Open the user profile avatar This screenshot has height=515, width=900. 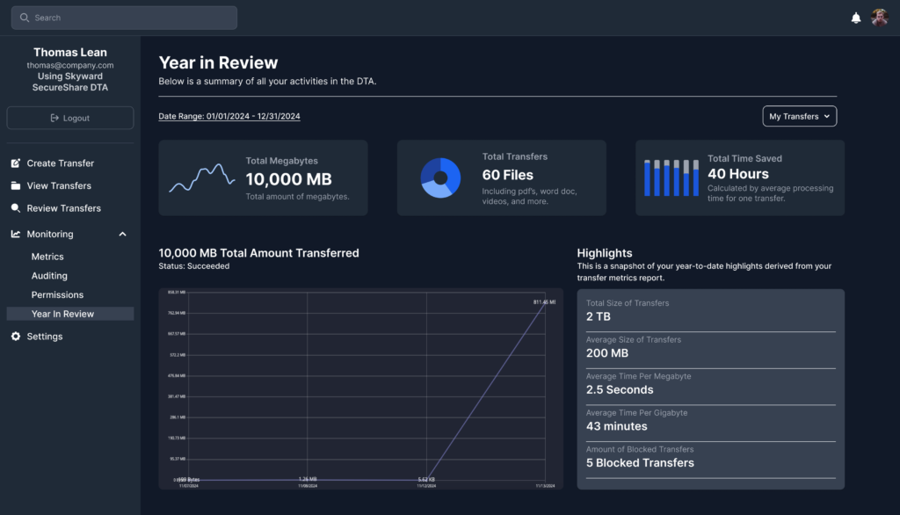880,18
